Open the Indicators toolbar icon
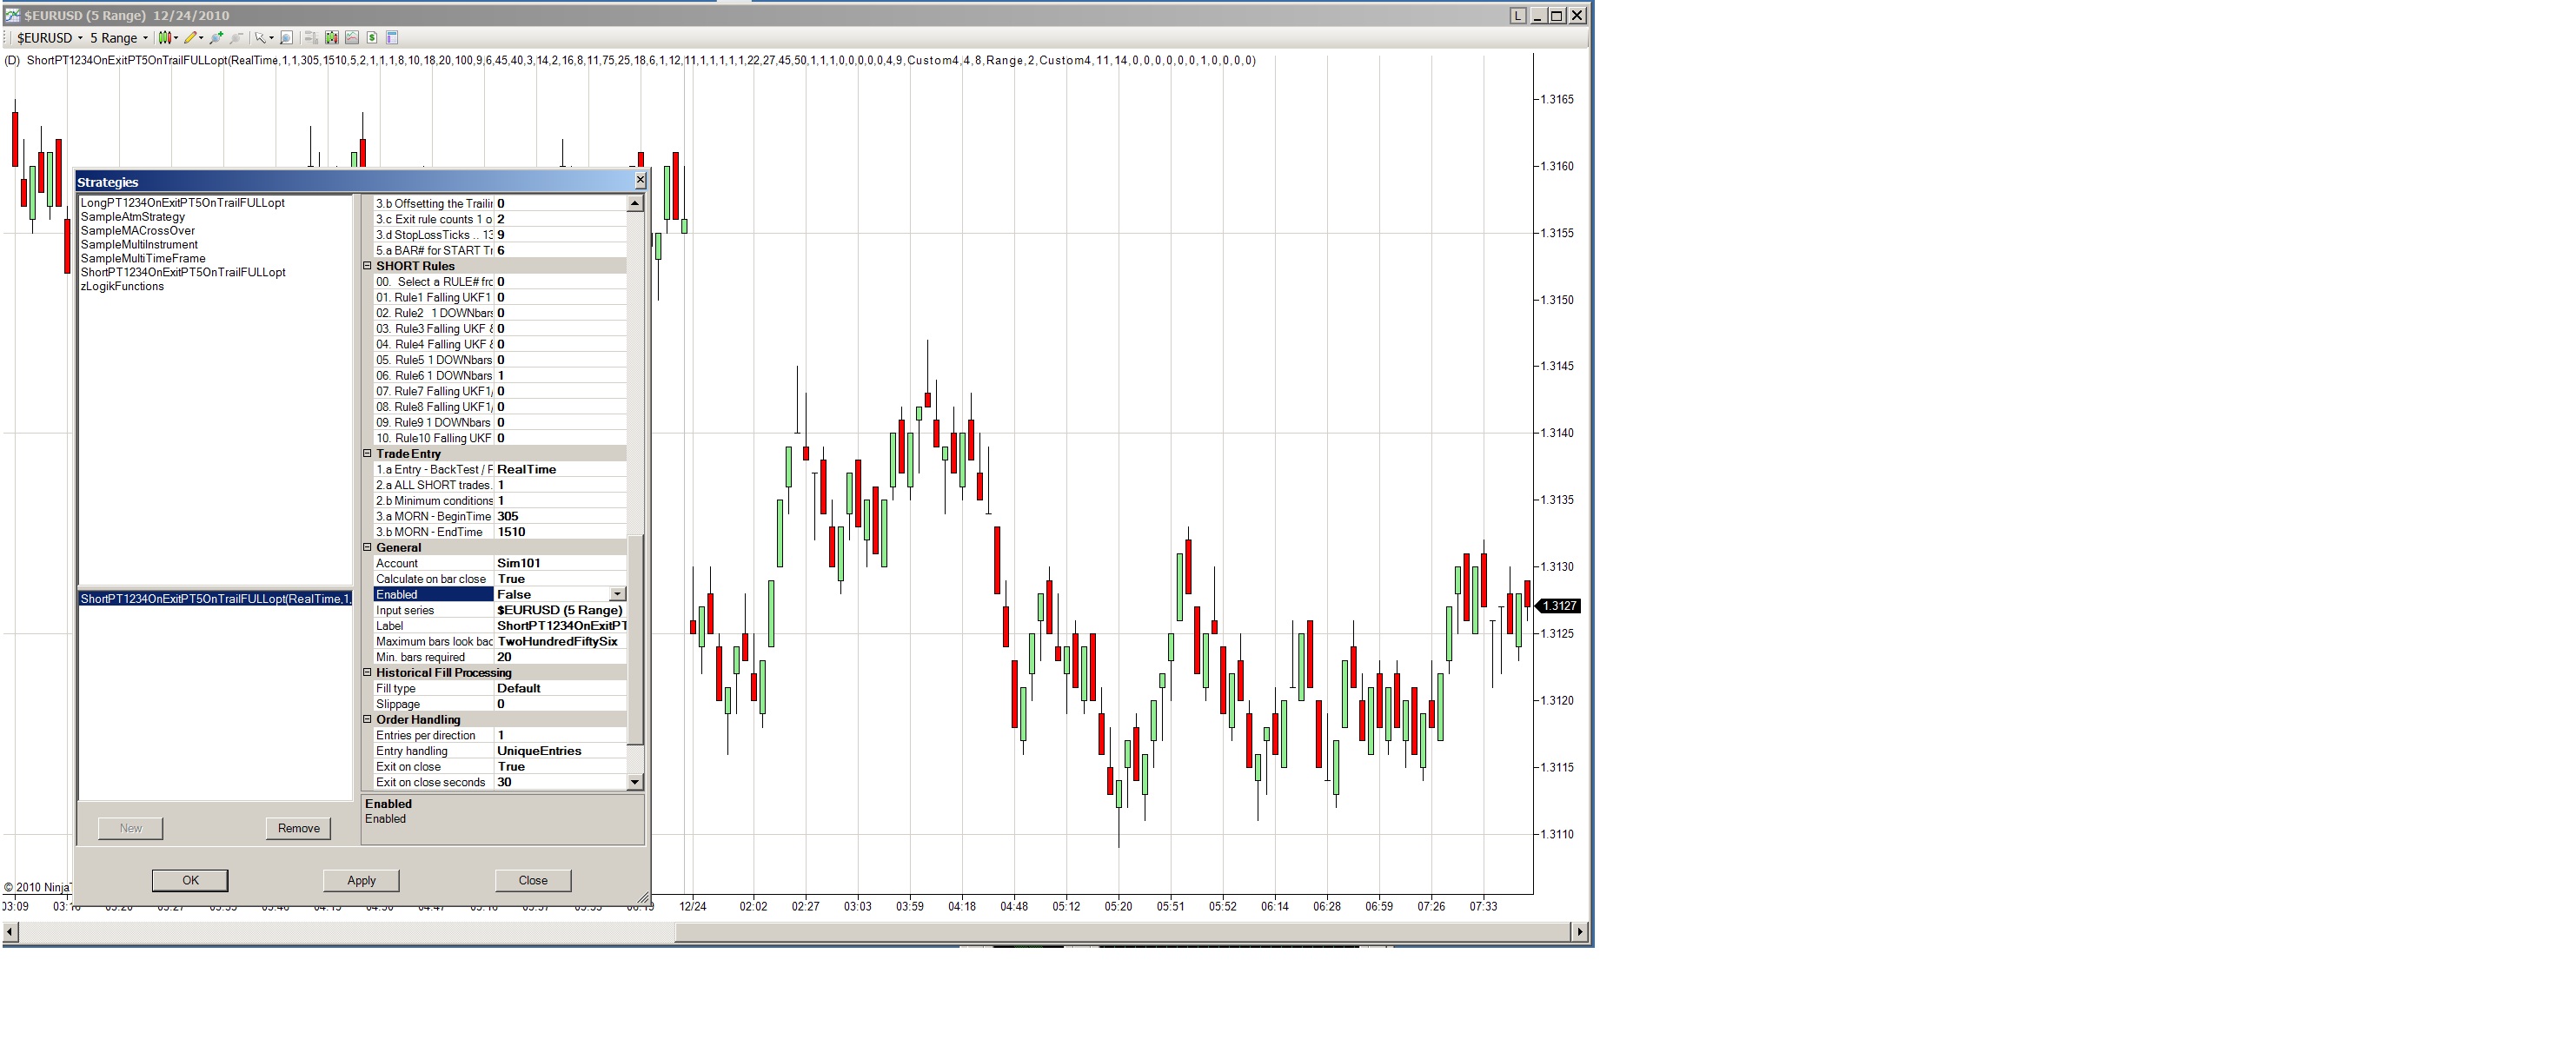 (352, 38)
